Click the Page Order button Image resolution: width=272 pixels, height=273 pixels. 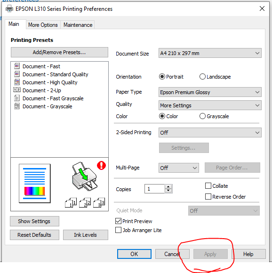232,168
